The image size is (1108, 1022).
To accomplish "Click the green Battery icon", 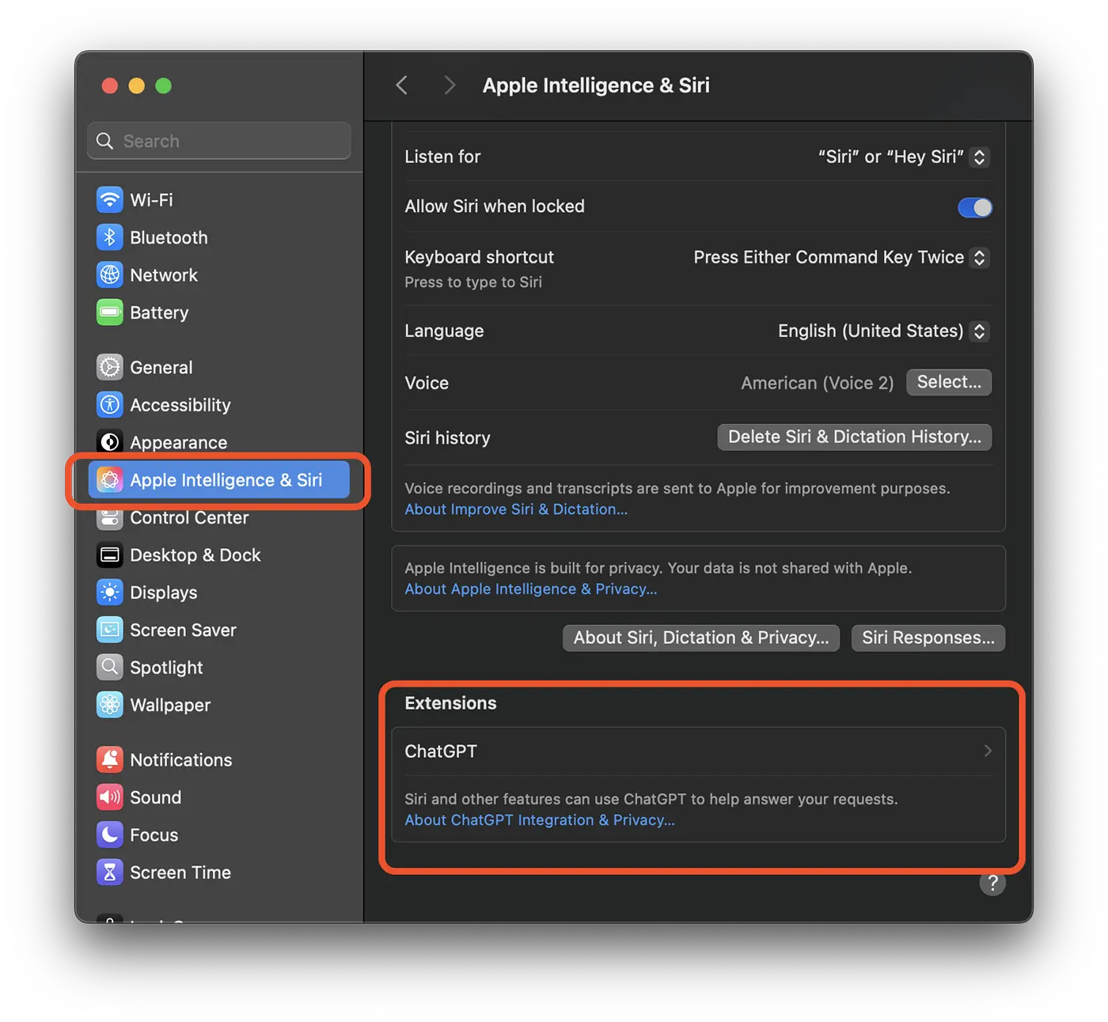I will pos(110,312).
